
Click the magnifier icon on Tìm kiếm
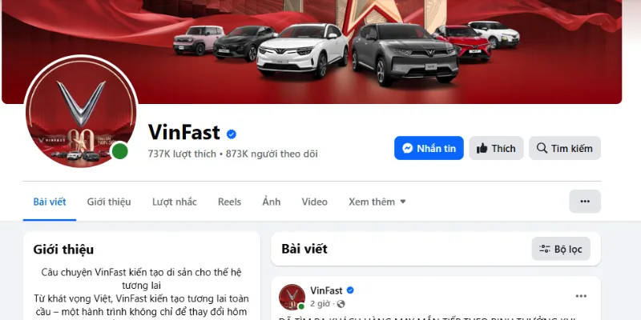click(542, 148)
